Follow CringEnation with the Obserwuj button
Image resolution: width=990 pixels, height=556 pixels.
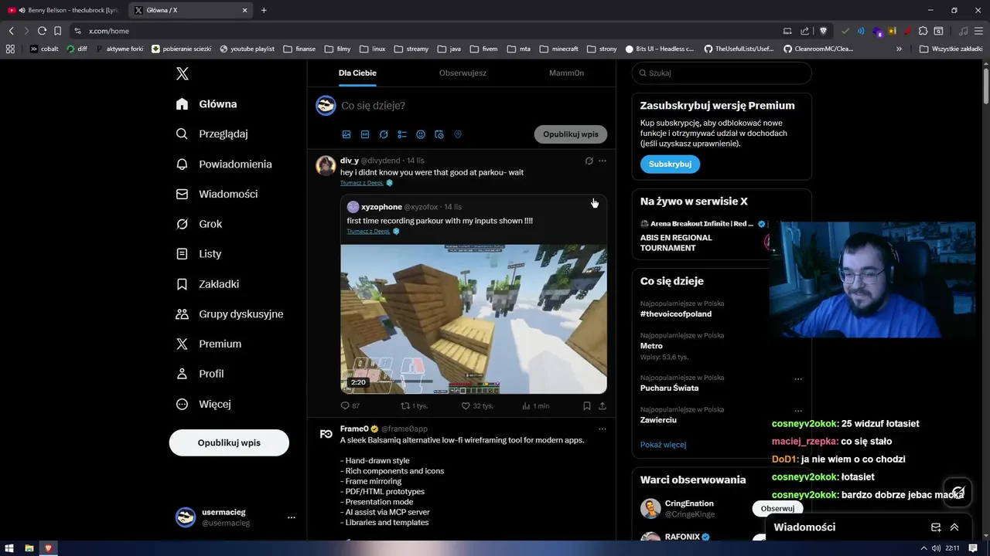pos(777,508)
